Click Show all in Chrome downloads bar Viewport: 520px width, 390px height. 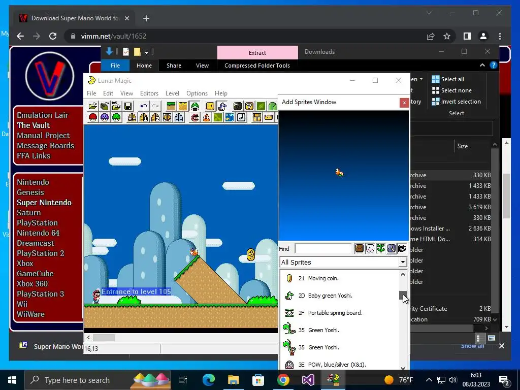(472, 346)
